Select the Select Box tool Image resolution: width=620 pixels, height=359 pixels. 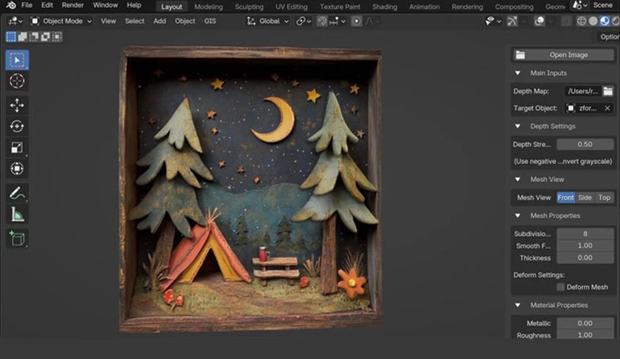click(x=17, y=60)
